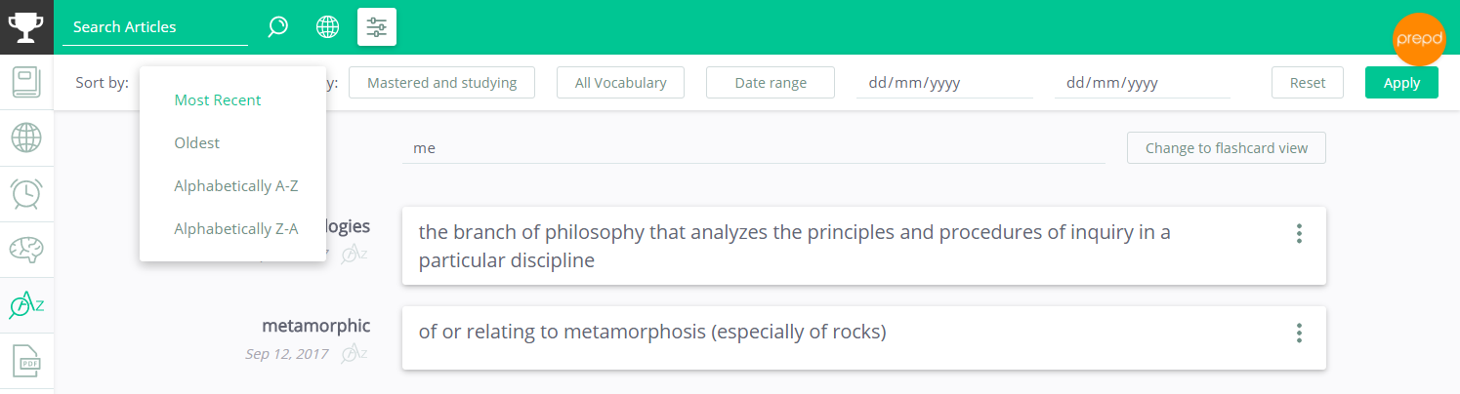This screenshot has height=394, width=1460.
Task: Open the book icon in sidebar
Action: pyautogui.click(x=26, y=82)
